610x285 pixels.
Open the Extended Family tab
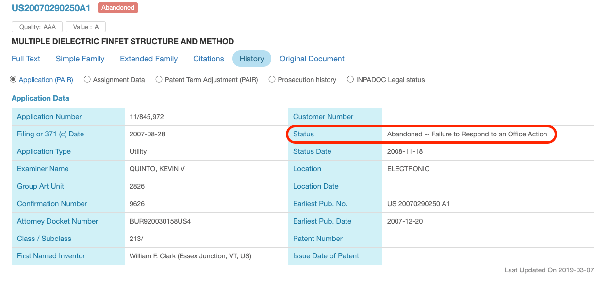(148, 59)
